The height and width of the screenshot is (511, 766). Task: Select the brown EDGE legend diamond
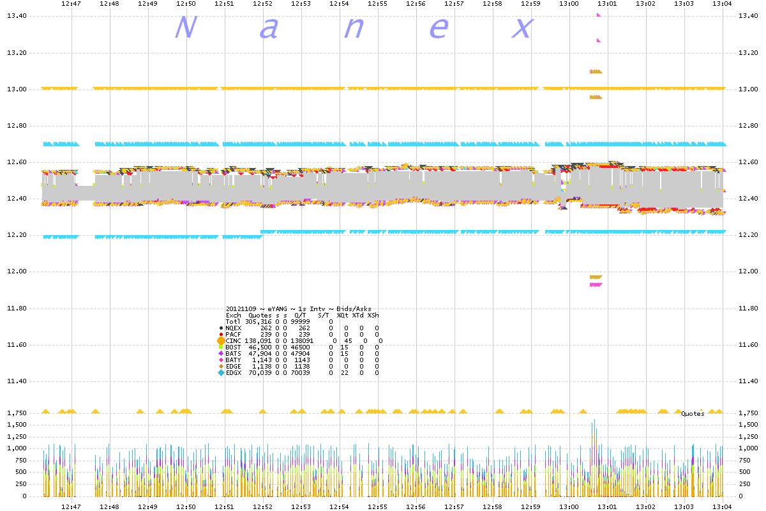[x=221, y=366]
